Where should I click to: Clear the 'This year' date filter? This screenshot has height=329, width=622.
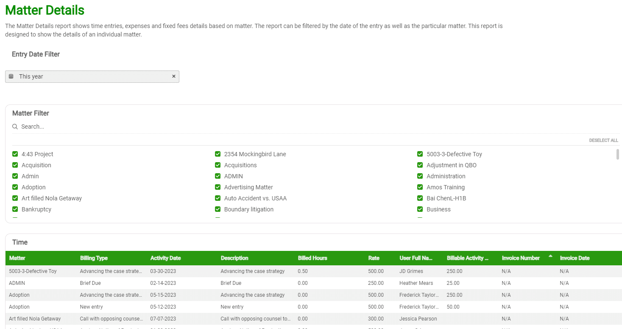point(173,76)
